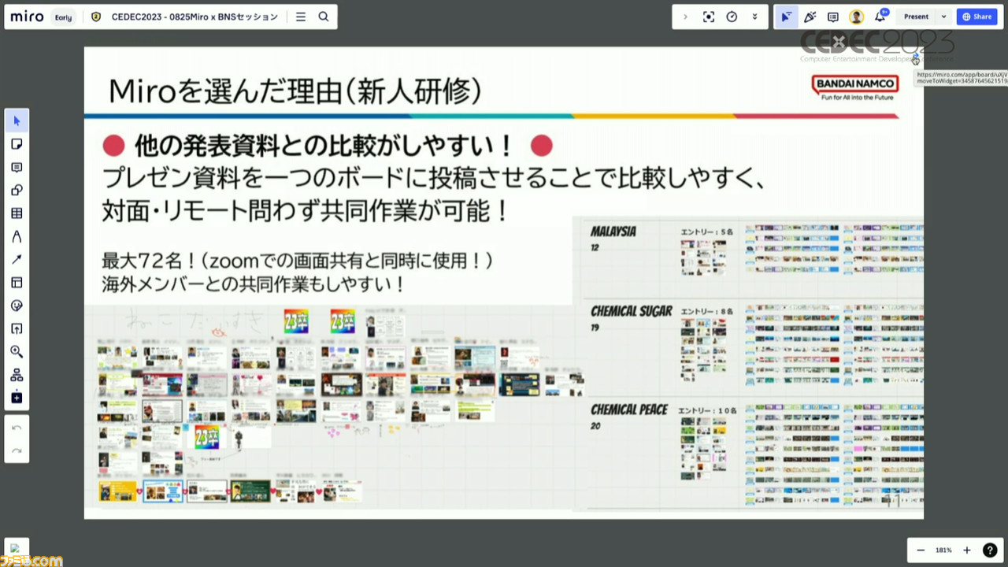Open the shapes tool
Screen dimensions: 1008x567
pos(17,190)
